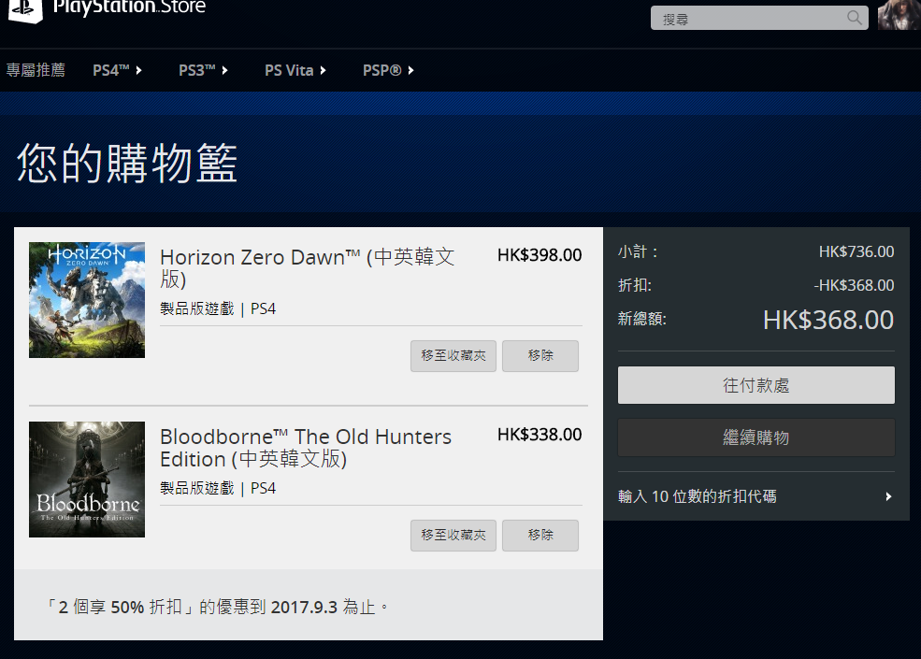
Task: Open the user avatar profile
Action: pos(898,15)
